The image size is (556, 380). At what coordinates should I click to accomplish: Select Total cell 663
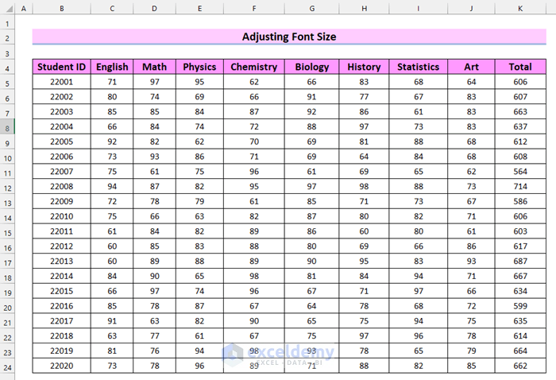click(520, 112)
